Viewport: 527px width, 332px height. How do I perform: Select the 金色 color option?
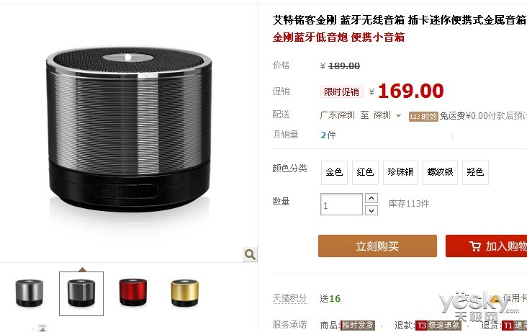(x=334, y=173)
